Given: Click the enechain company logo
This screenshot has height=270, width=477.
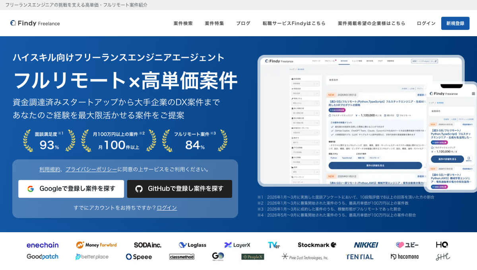Looking at the screenshot, I should 43,245.
